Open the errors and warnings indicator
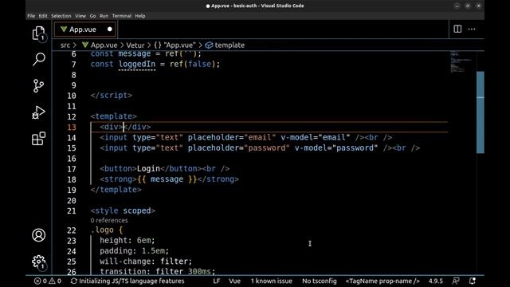 tap(48, 281)
